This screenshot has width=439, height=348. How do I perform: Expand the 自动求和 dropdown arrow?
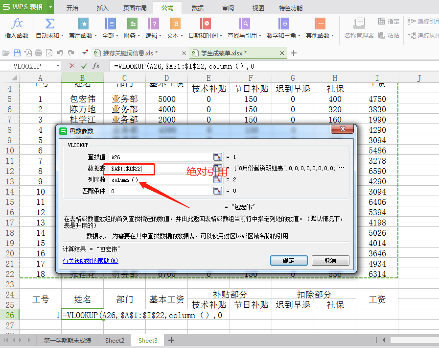(x=62, y=36)
